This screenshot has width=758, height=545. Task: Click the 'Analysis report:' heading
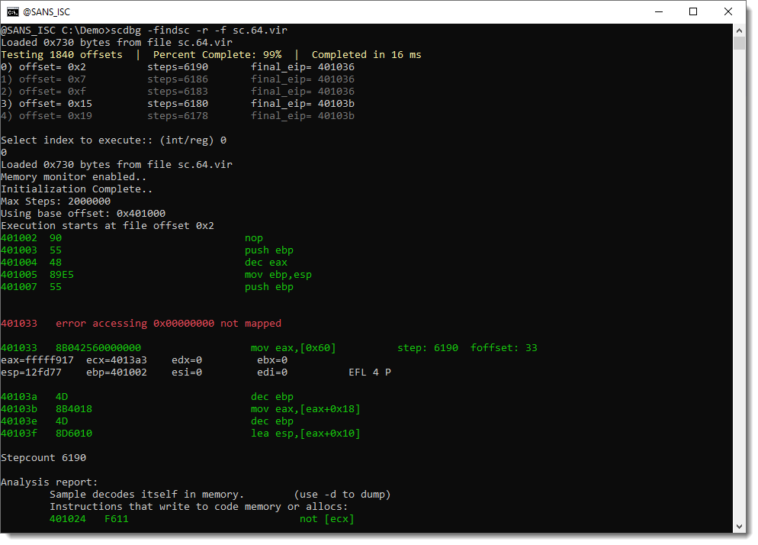coord(50,482)
